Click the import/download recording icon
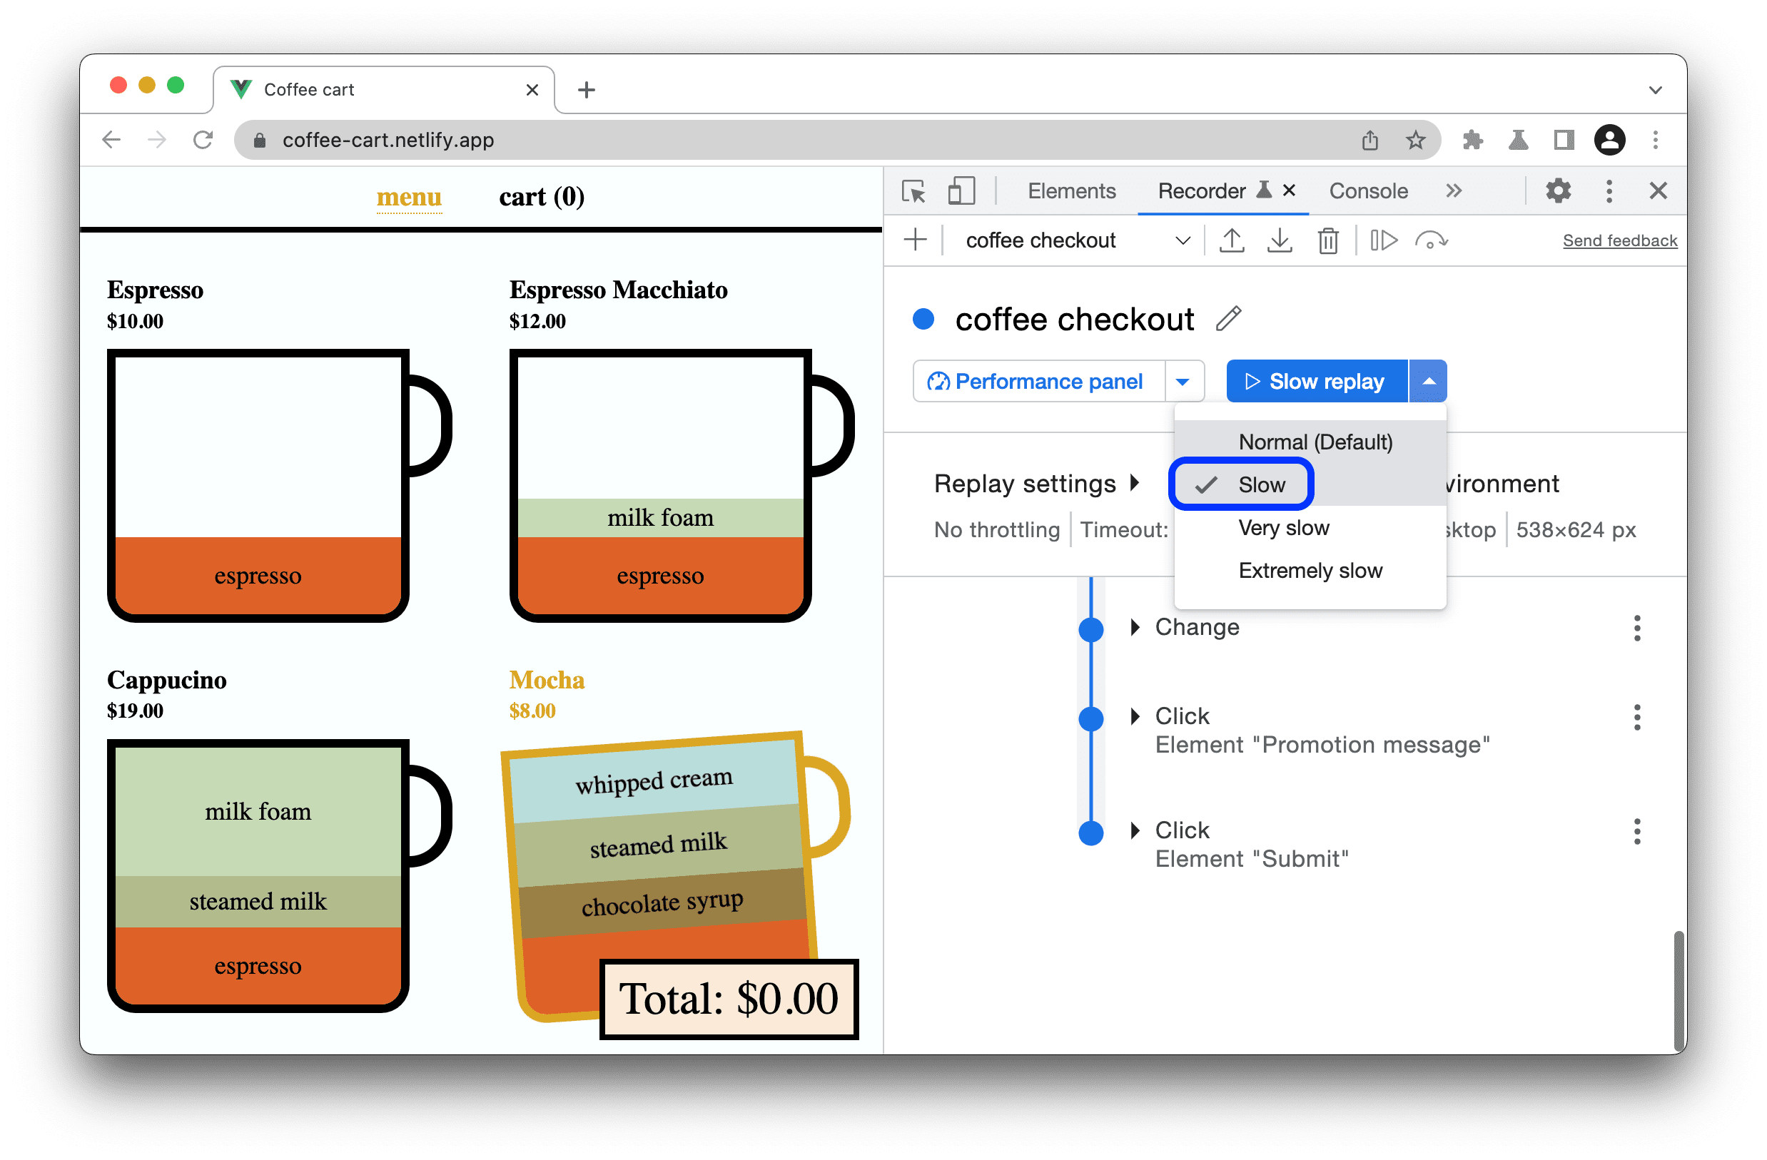 tap(1279, 241)
